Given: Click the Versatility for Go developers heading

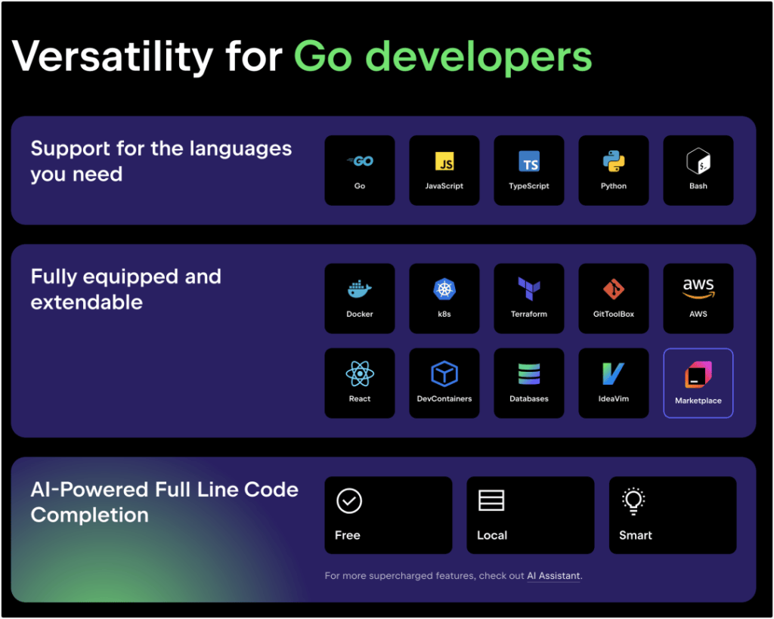Looking at the screenshot, I should pos(302,56).
